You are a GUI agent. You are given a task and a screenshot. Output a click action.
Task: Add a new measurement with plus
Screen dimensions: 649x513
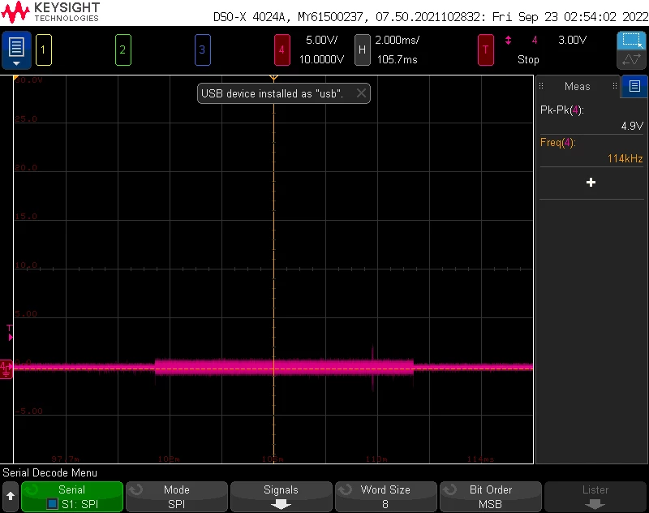pos(591,183)
